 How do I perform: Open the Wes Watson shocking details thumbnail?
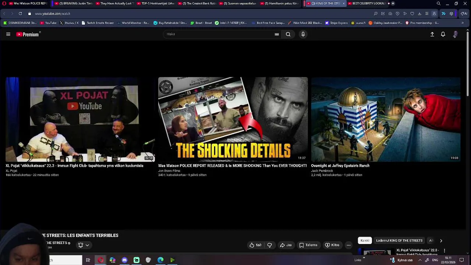click(x=233, y=119)
